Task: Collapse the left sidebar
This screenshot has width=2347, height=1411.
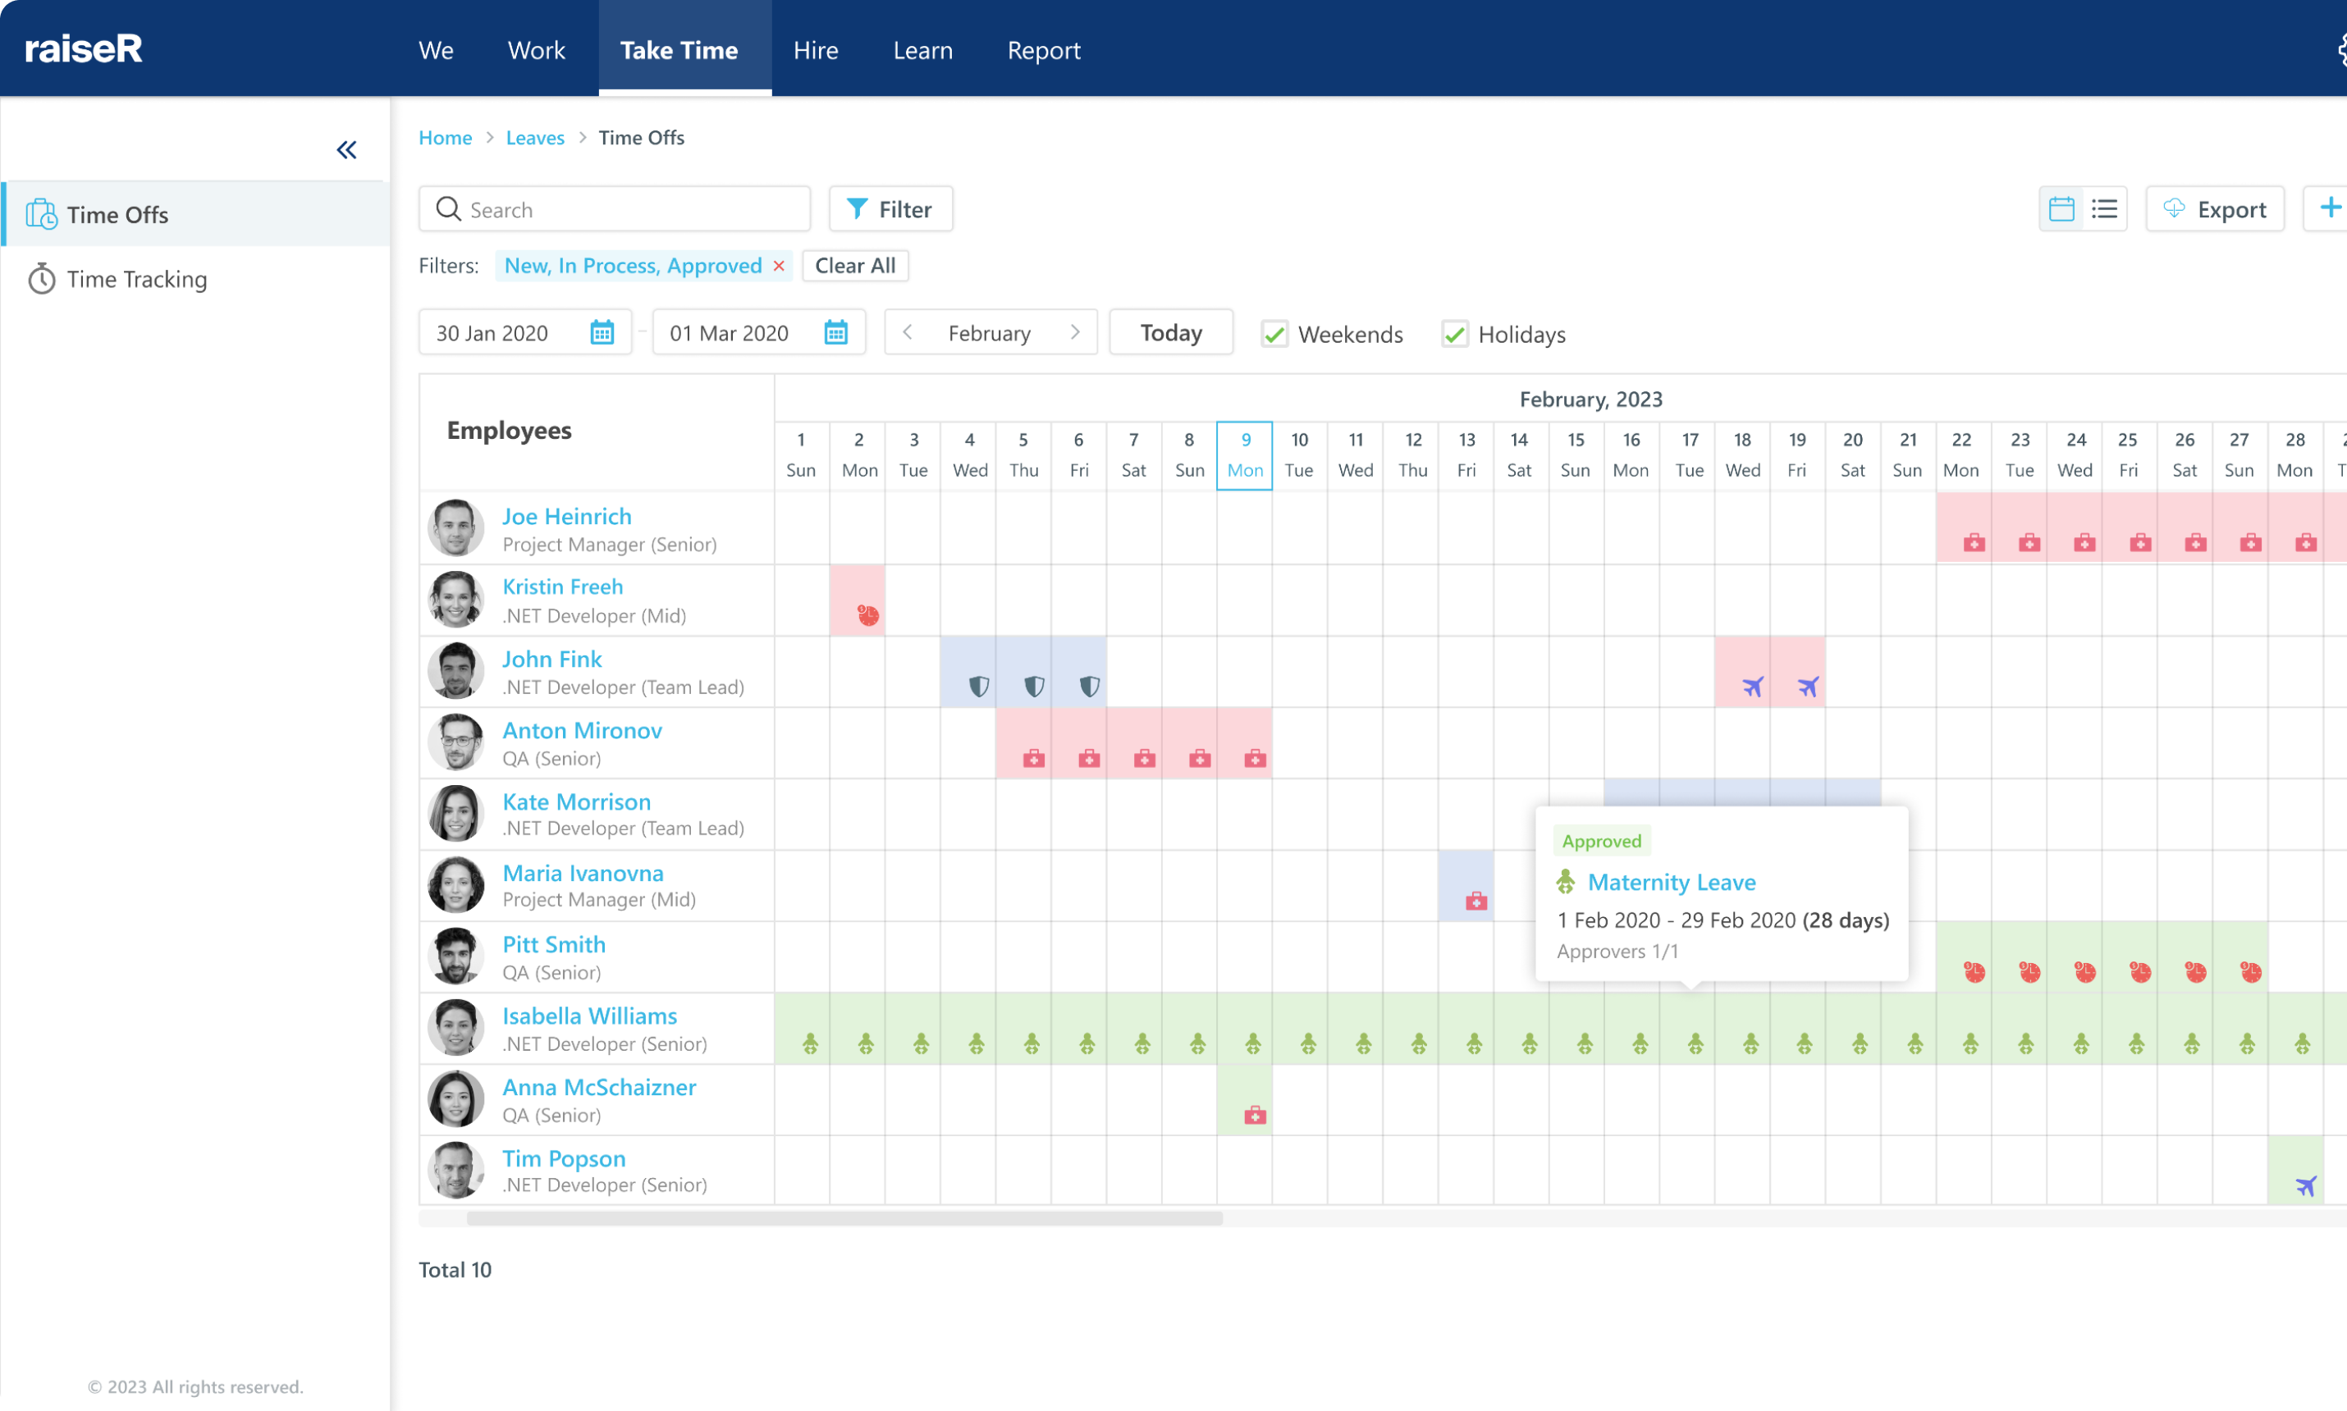Action: (346, 149)
